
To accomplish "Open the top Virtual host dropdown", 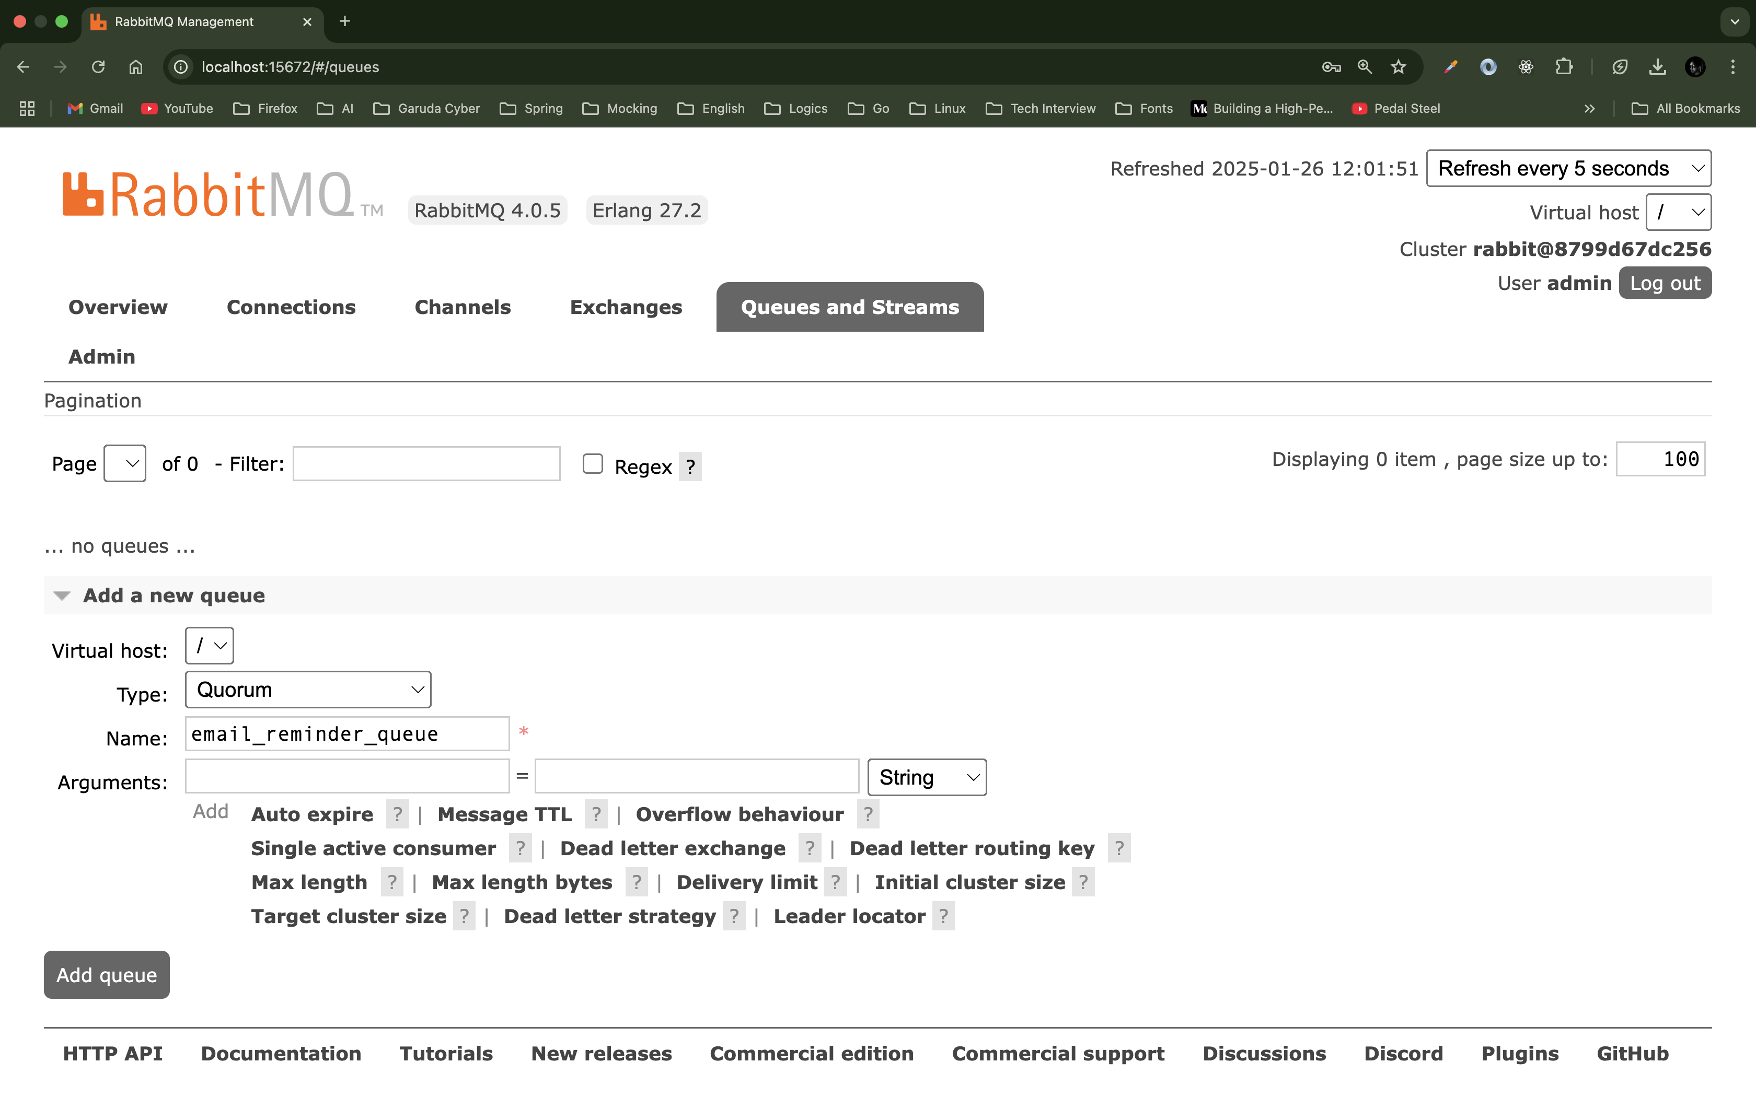I will [x=1679, y=212].
